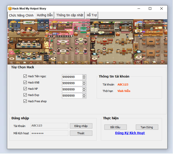
Task: Uncheck the Hack Free shop option
Action: pyautogui.click(x=25, y=101)
